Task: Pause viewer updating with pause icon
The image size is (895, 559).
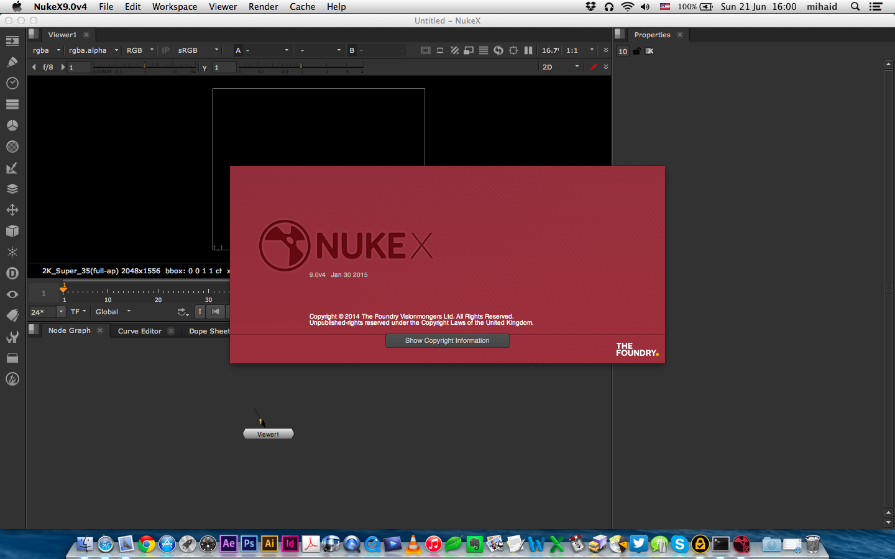Action: [528, 50]
